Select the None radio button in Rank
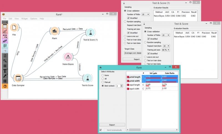This screenshot has width=222, height=134. coord(103,75)
